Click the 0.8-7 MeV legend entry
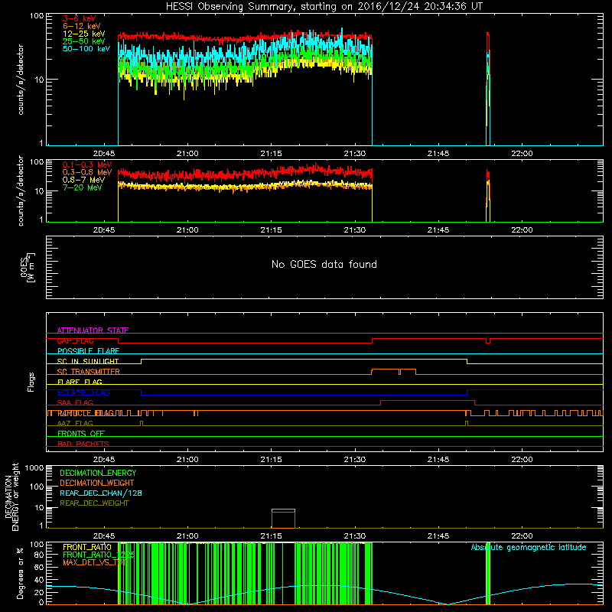Viewport: 612px width, 612px height. 83,180
